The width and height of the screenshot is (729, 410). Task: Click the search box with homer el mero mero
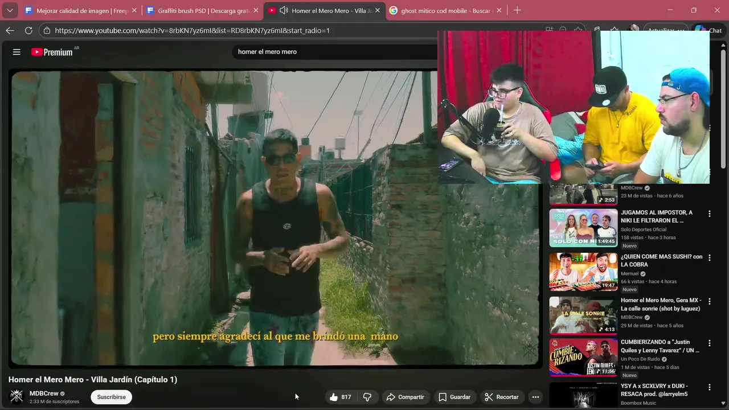(336, 52)
